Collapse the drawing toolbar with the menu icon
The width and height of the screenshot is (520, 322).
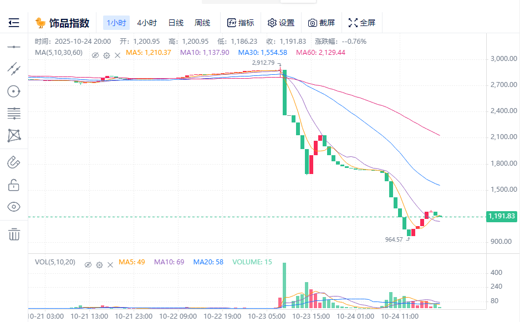tap(14, 23)
